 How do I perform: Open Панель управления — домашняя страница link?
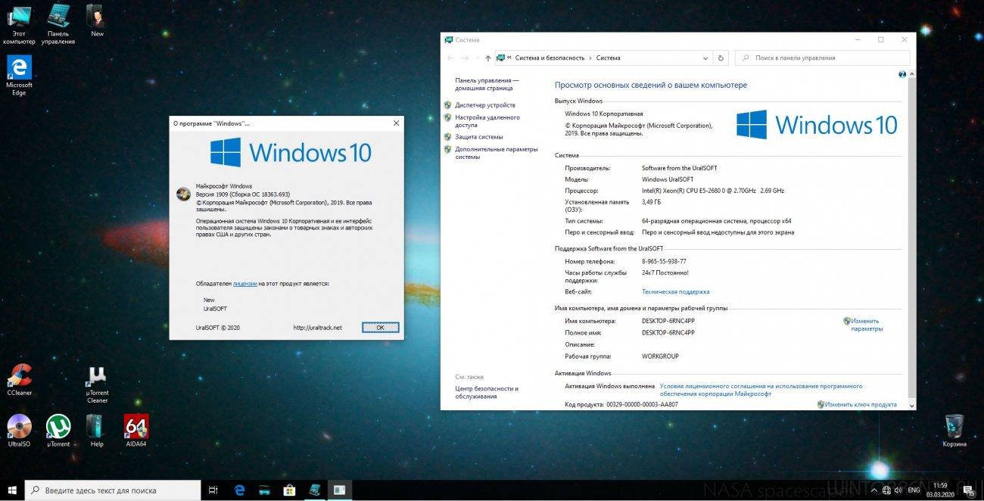[487, 84]
